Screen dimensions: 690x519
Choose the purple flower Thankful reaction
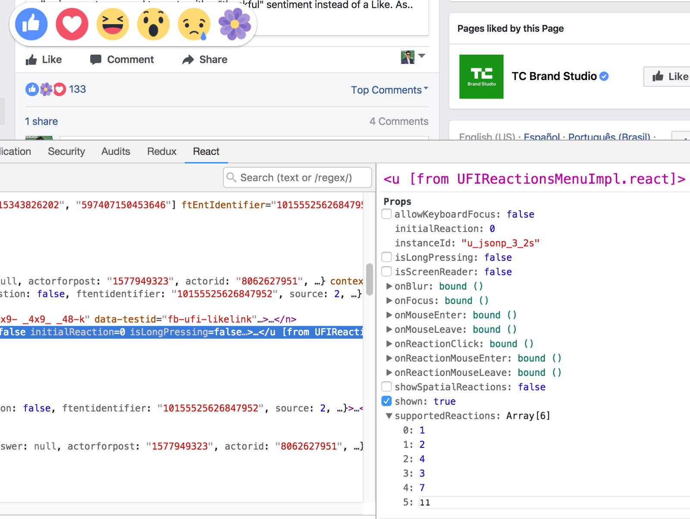click(235, 24)
